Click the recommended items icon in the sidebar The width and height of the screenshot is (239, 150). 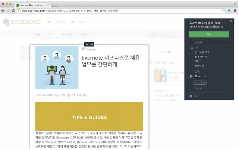[x=155, y=52]
